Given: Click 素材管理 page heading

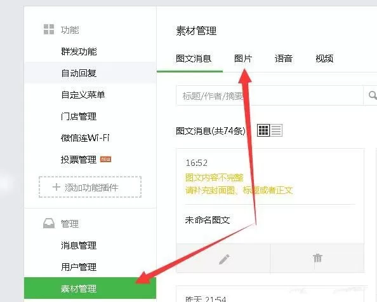Looking at the screenshot, I should 196,31.
